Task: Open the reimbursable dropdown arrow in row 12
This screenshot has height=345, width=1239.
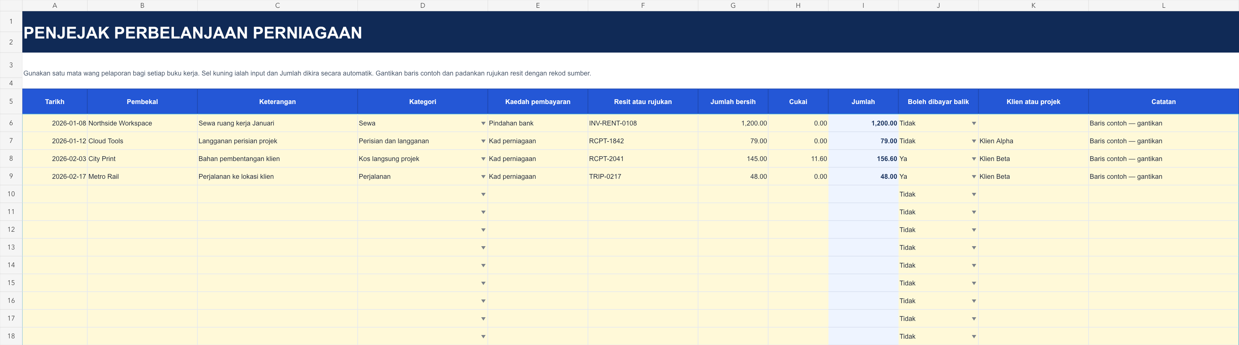Action: pos(973,230)
